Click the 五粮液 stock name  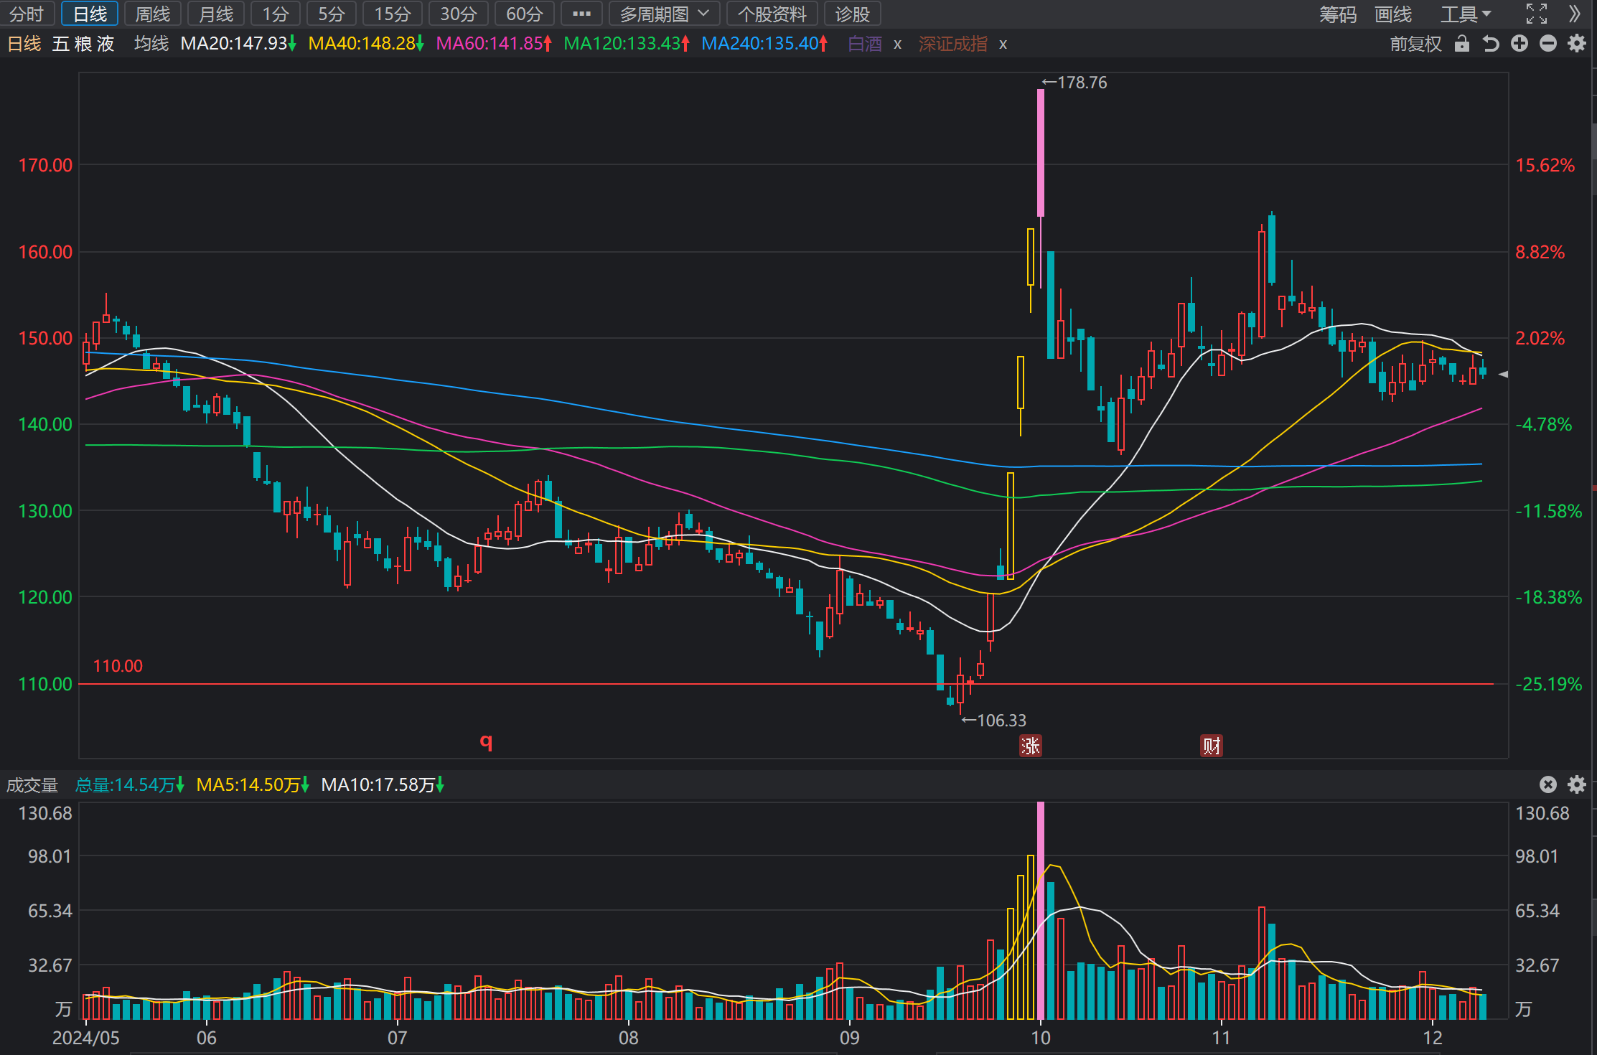tap(83, 44)
